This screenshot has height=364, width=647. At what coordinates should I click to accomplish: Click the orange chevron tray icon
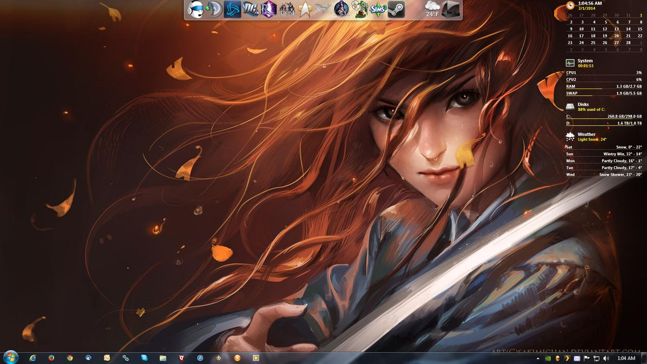[567, 358]
